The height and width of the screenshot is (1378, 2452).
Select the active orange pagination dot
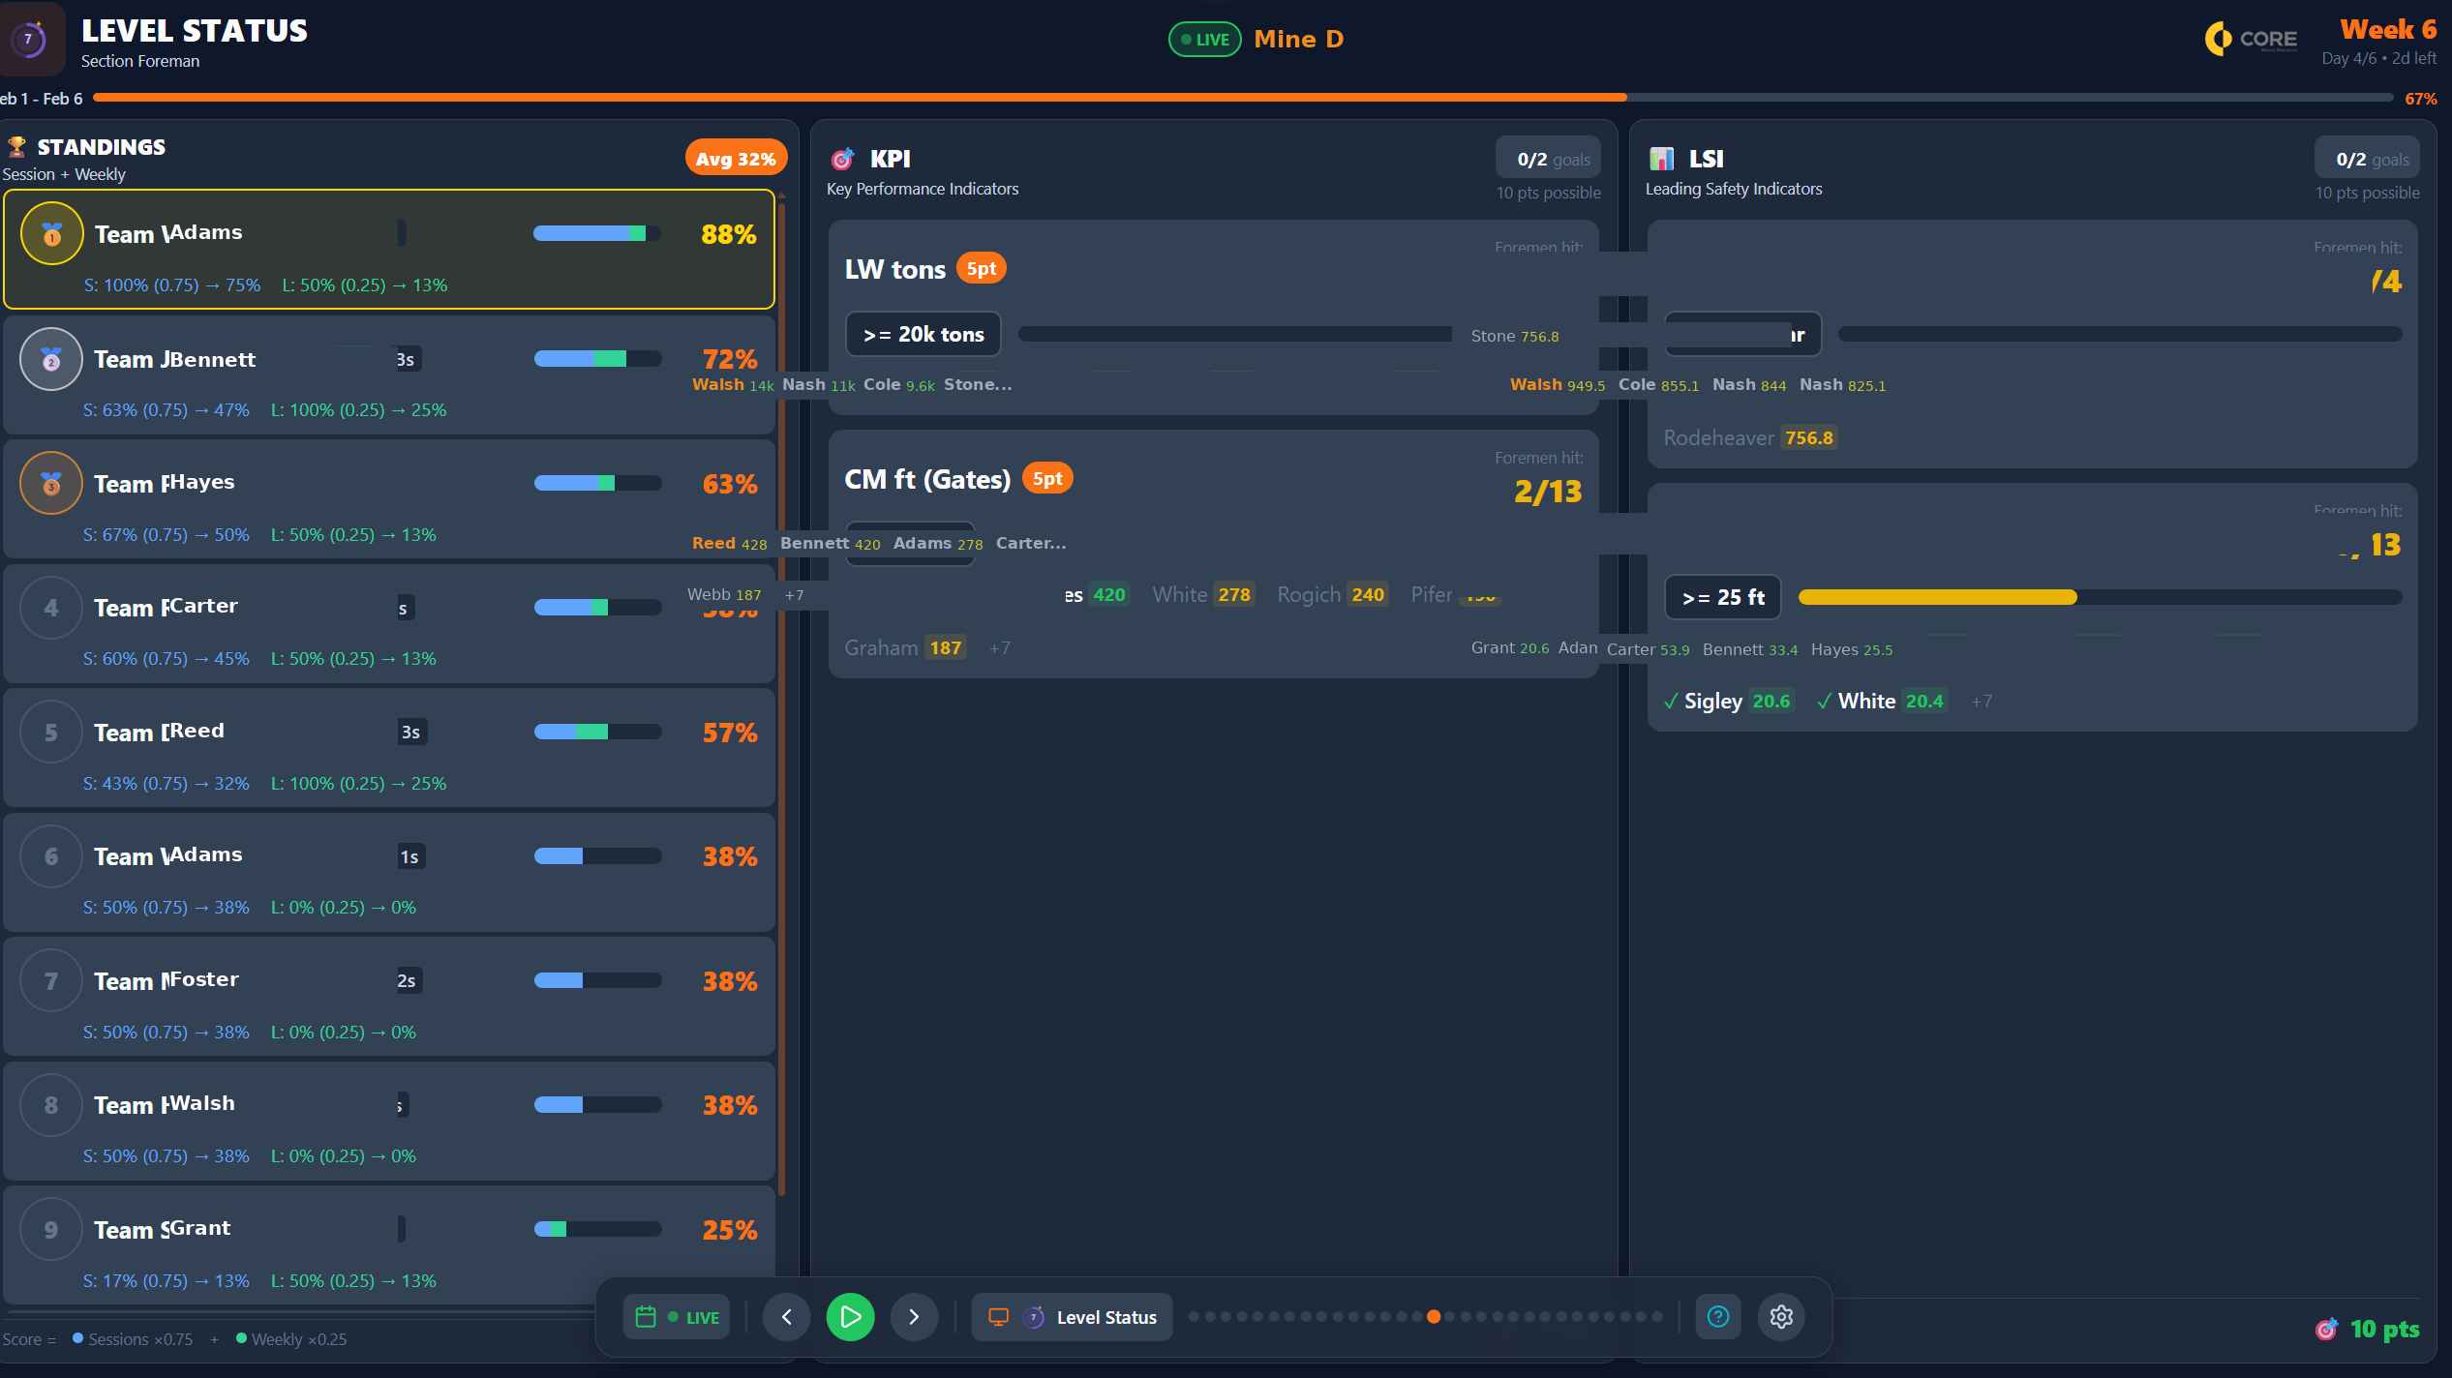tap(1435, 1316)
